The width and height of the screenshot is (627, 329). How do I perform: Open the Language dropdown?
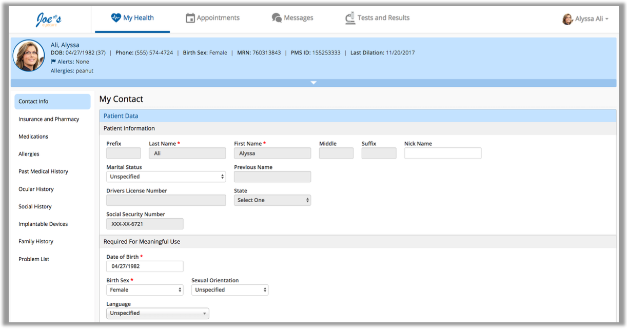coord(158,313)
